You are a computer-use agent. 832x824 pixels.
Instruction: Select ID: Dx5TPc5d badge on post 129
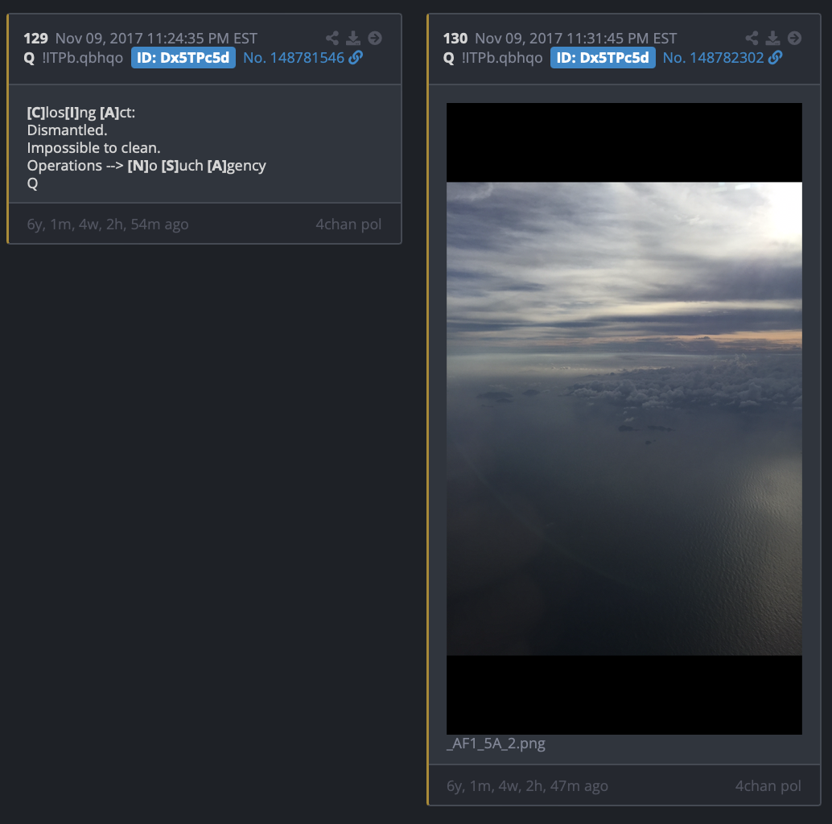[x=183, y=58]
